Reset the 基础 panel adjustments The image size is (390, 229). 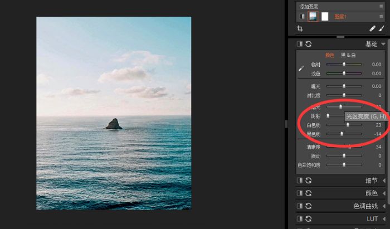pyautogui.click(x=308, y=44)
